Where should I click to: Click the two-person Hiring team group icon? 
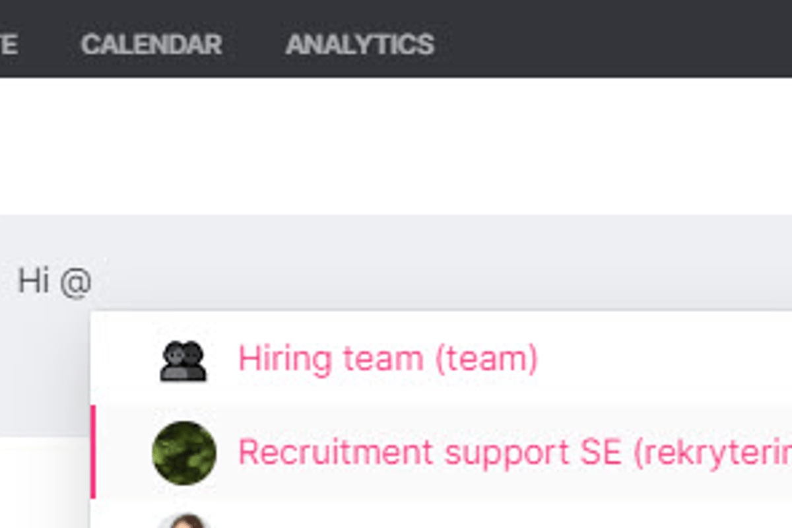183,360
